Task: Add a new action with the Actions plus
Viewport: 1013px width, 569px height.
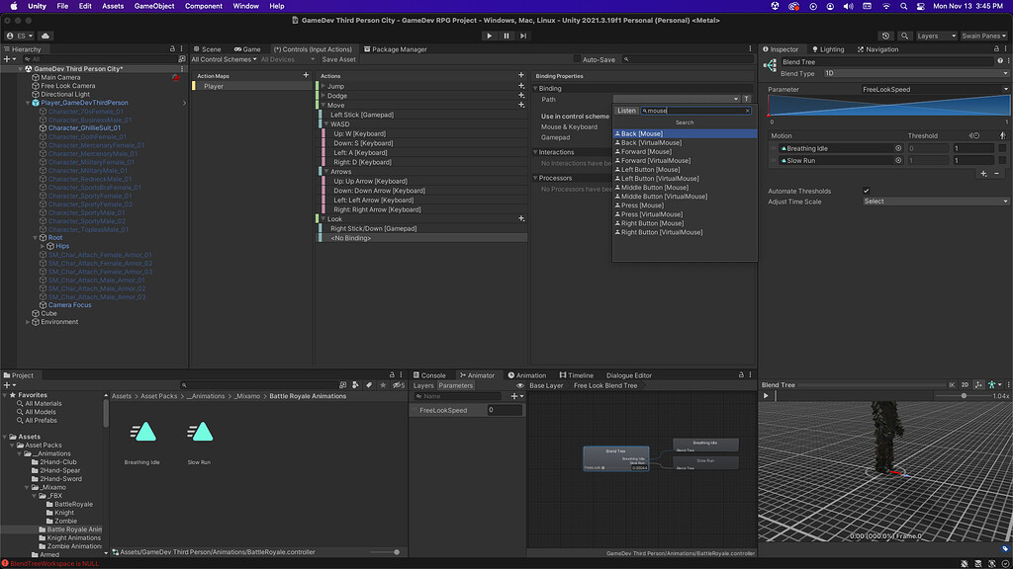Action: pyautogui.click(x=521, y=75)
